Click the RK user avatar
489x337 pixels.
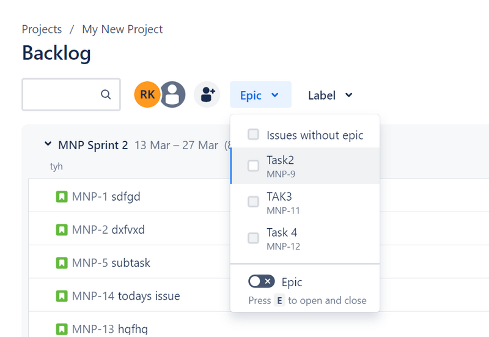tap(147, 95)
